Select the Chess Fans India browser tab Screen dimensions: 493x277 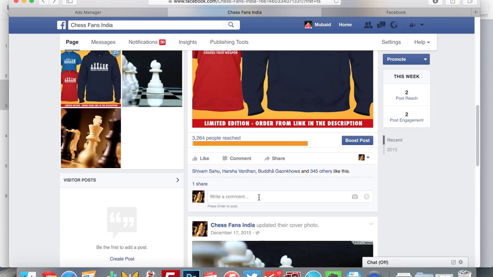[x=245, y=12]
